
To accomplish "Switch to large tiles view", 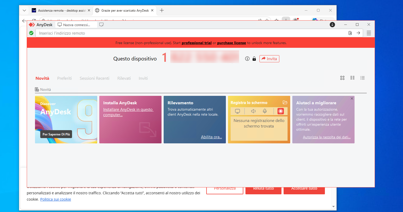I will pos(342,78).
